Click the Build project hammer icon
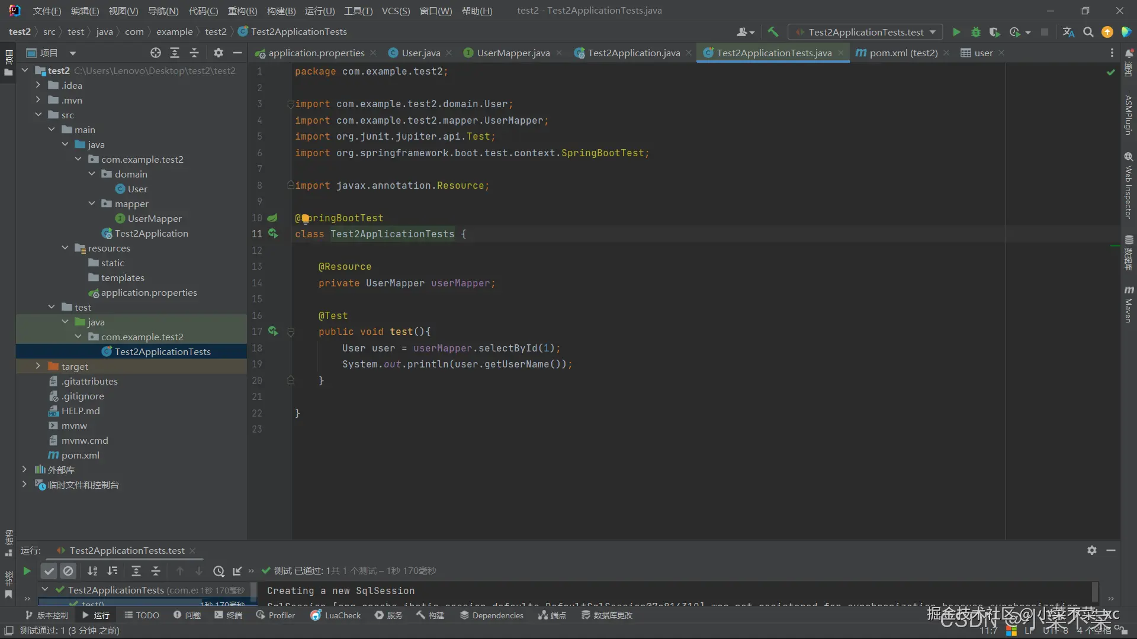Screen dimensions: 1137x639 pyautogui.click(x=773, y=32)
